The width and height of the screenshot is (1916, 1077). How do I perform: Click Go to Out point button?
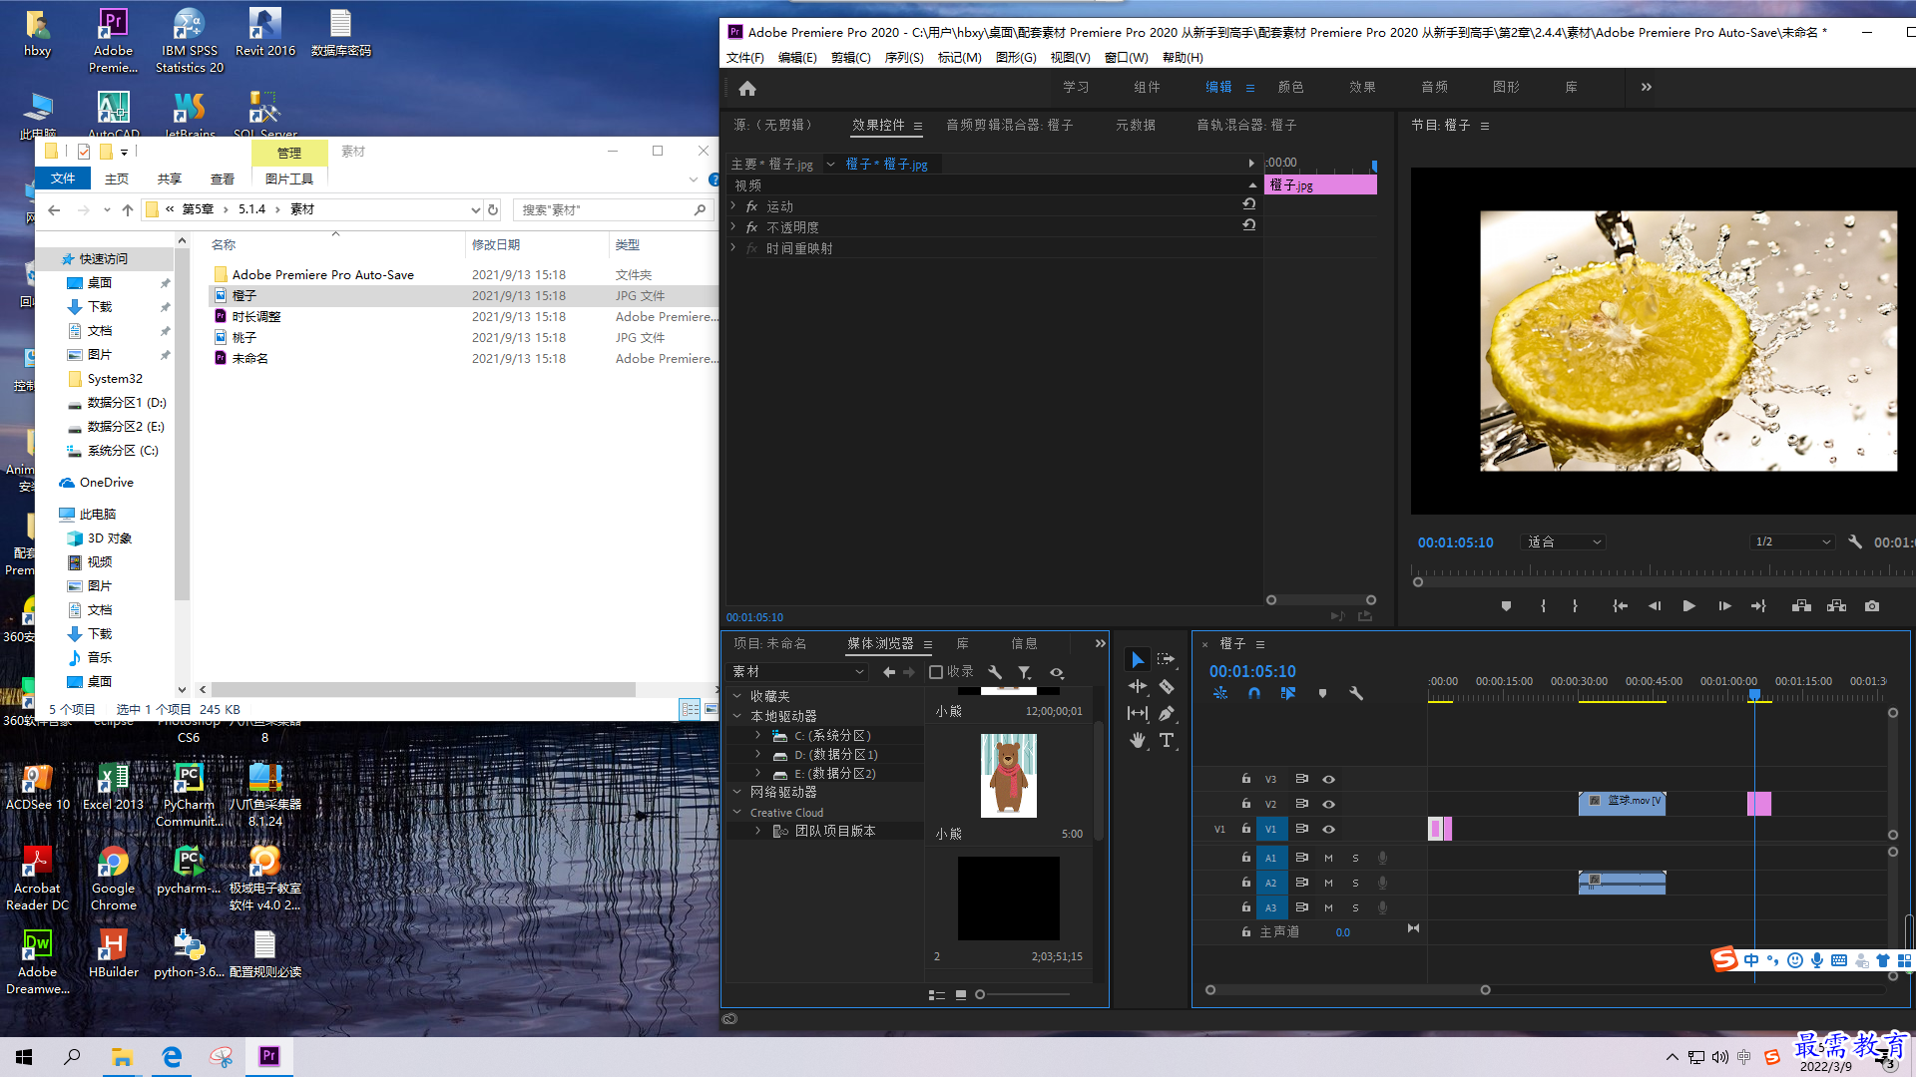[x=1758, y=606]
